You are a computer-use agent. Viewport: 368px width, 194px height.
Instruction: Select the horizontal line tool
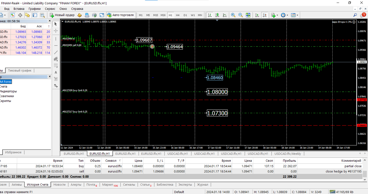pos(56,46)
